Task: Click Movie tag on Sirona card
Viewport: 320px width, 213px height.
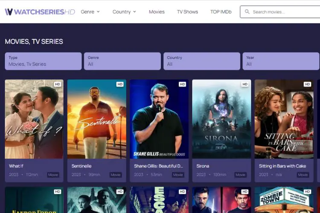Action: point(240,175)
